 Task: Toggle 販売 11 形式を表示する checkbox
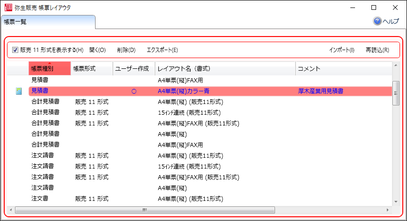tap(15, 50)
